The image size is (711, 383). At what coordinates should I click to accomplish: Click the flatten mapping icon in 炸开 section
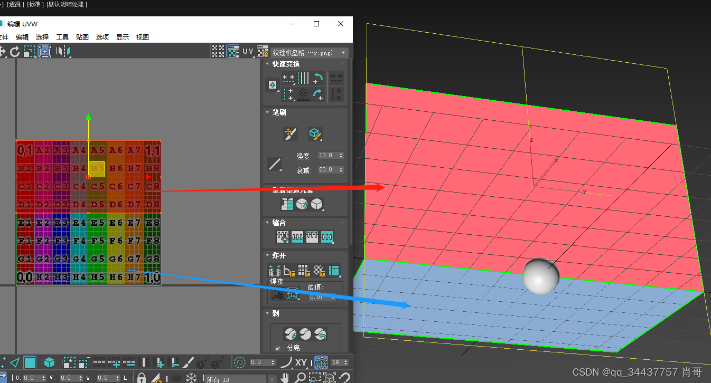(303, 270)
